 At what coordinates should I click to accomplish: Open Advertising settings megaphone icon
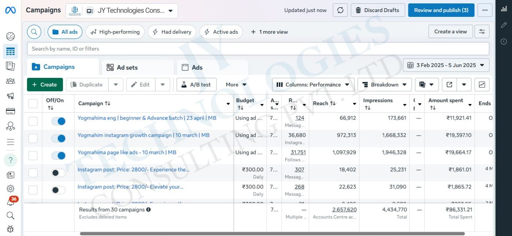[x=11, y=96]
